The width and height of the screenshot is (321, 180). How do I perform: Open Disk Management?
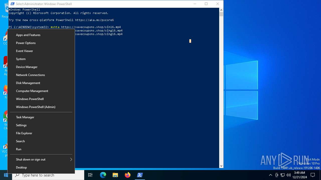(41, 83)
